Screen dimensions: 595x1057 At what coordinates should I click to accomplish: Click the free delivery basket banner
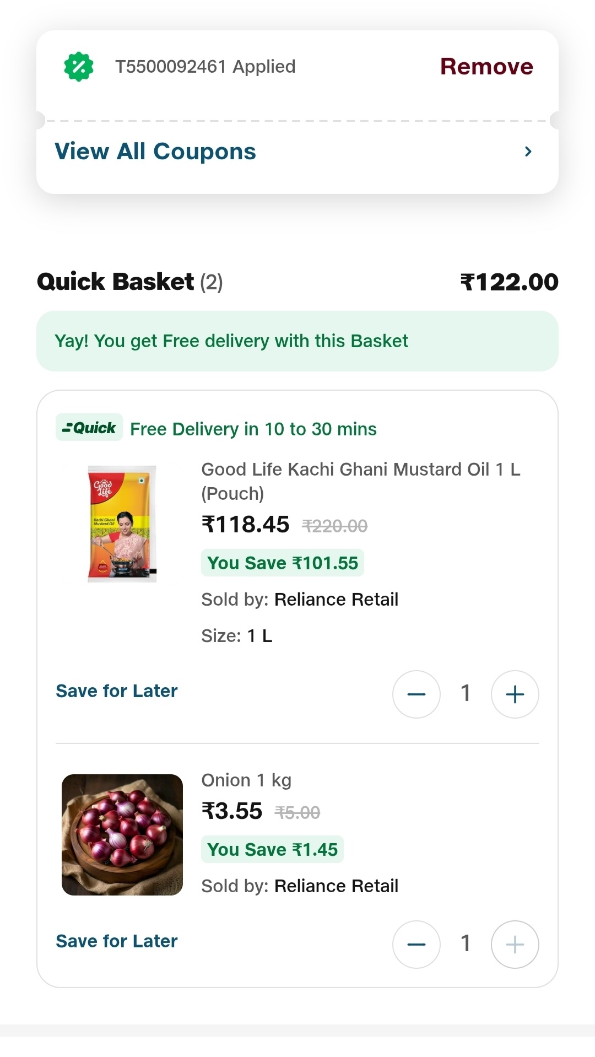297,341
